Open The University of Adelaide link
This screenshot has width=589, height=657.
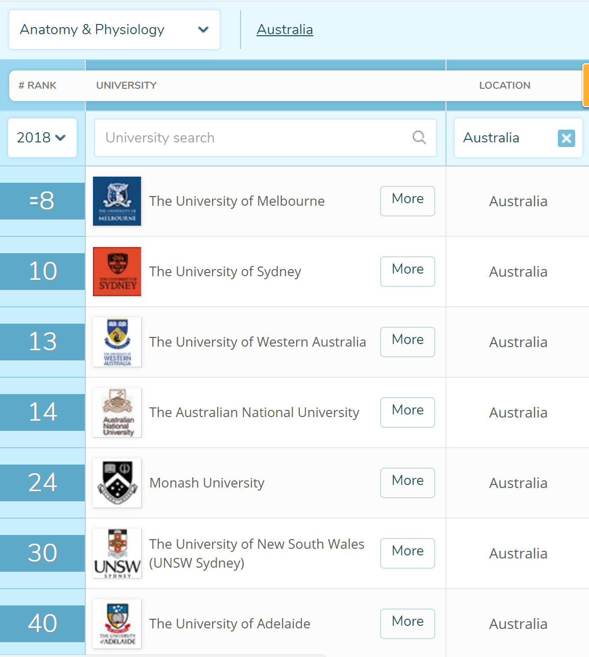pyautogui.click(x=230, y=624)
